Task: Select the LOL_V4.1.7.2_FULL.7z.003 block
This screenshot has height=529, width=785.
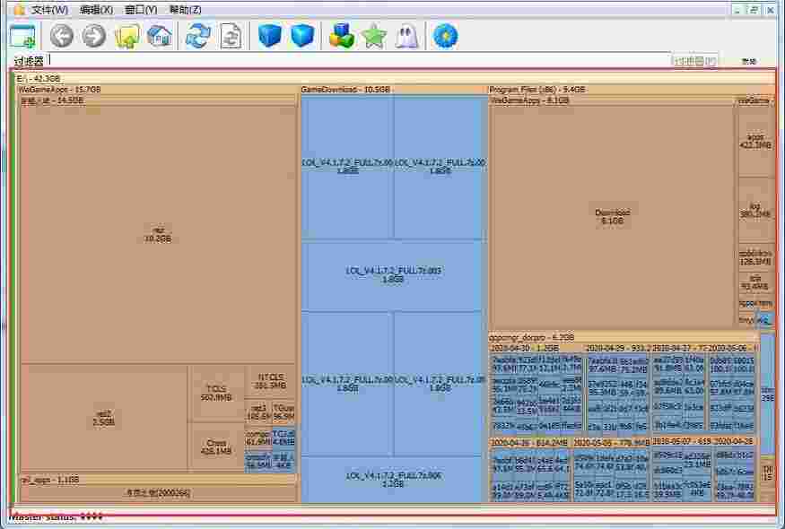Action: (393, 274)
